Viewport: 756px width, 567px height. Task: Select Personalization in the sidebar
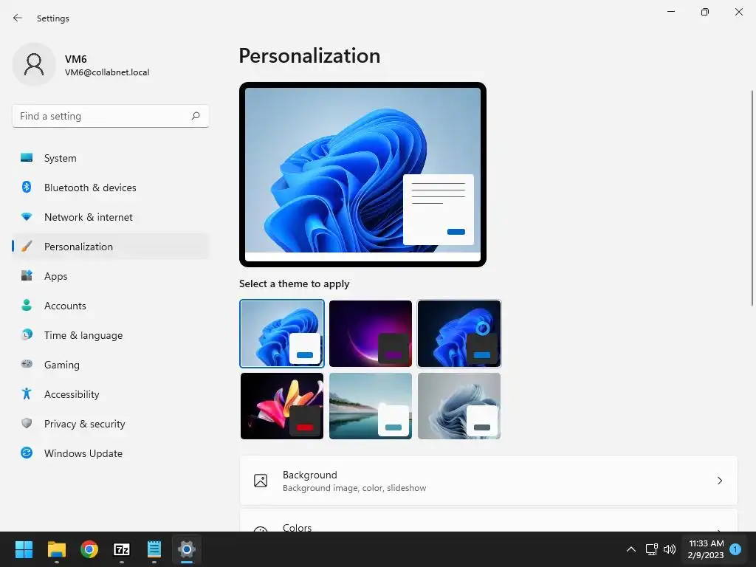pos(111,247)
